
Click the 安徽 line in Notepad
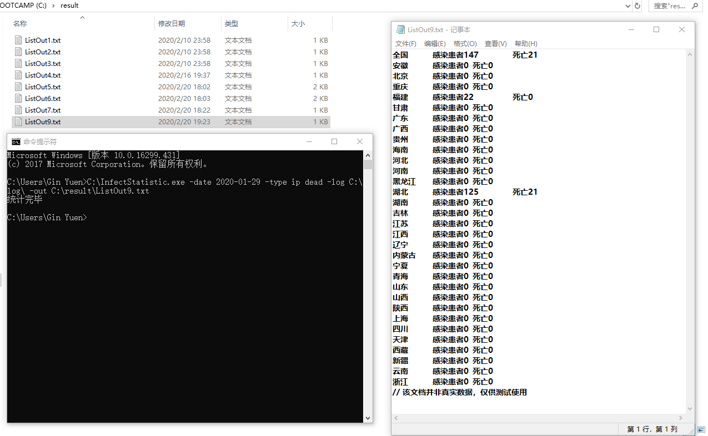[443, 65]
